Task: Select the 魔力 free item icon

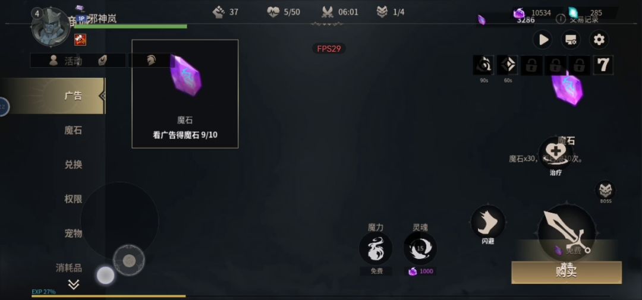Action: pyautogui.click(x=376, y=248)
